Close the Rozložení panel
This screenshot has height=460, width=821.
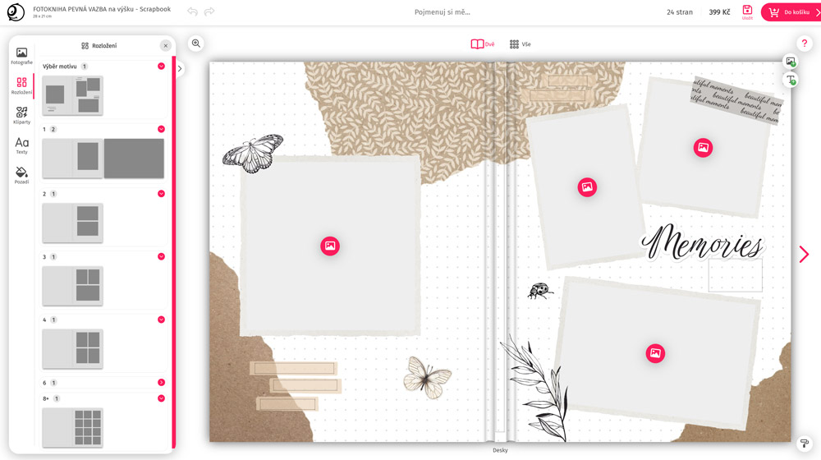(165, 46)
